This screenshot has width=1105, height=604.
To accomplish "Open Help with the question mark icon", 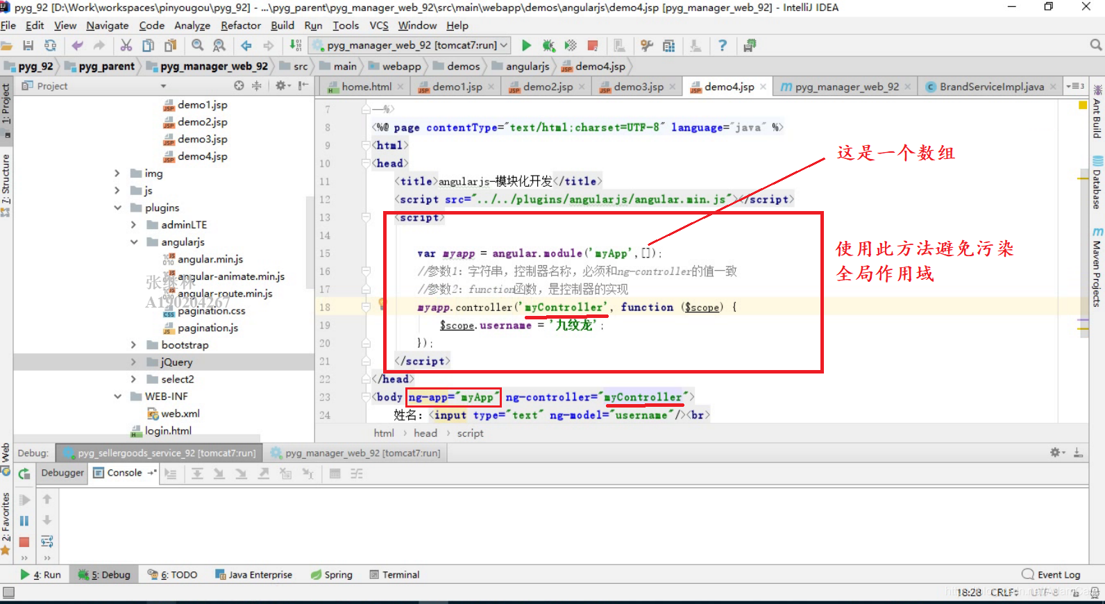I will click(723, 46).
